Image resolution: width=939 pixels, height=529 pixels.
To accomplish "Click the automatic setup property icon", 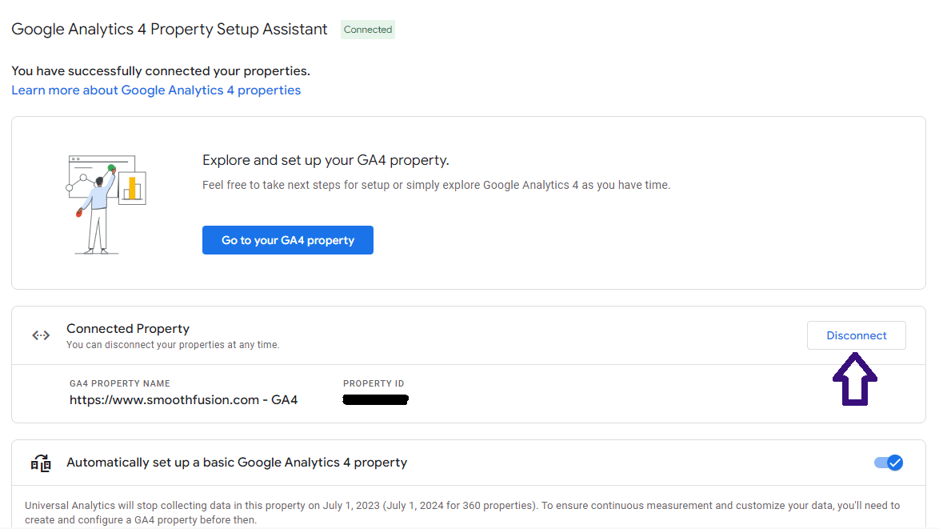I will (41, 463).
